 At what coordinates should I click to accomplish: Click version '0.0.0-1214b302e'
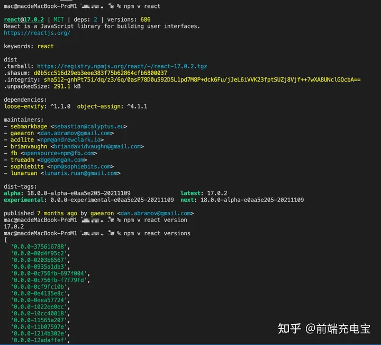tap(39, 333)
